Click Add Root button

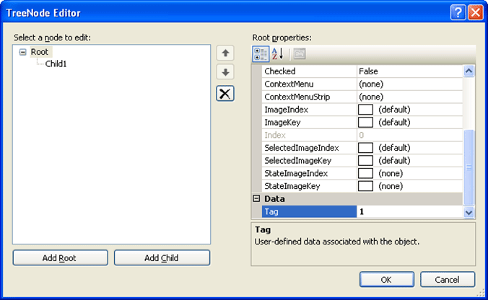coord(61,257)
